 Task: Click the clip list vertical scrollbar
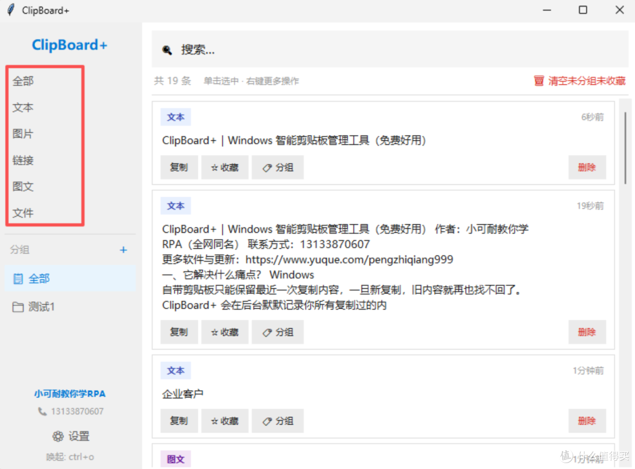click(625, 148)
